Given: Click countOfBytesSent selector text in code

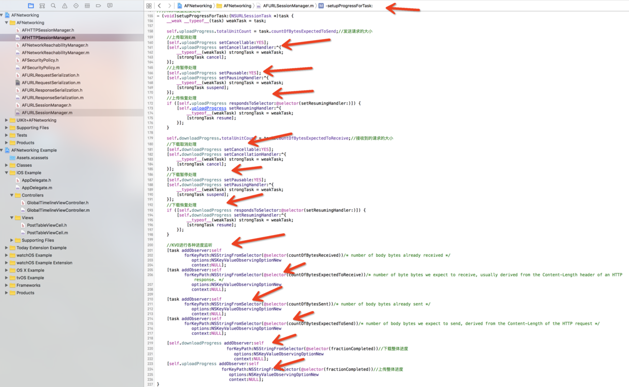Looking at the screenshot, I should tap(309, 304).
